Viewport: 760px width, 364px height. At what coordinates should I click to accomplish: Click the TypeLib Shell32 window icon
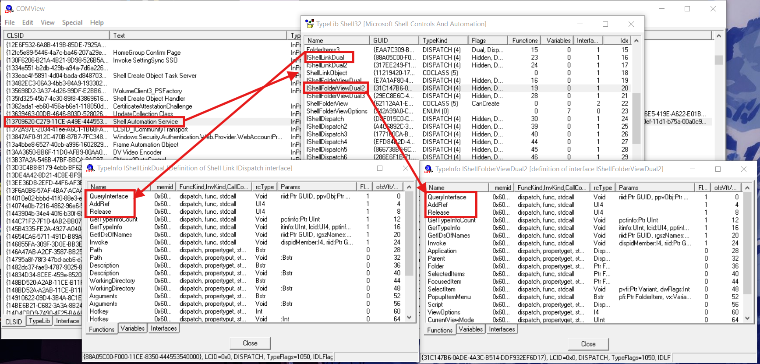click(x=310, y=24)
